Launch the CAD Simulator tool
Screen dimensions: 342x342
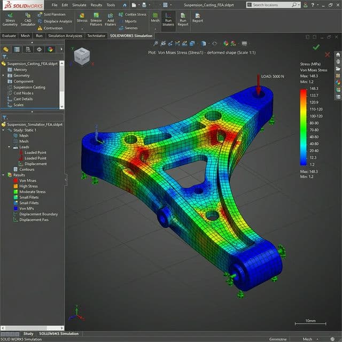pos(28,19)
